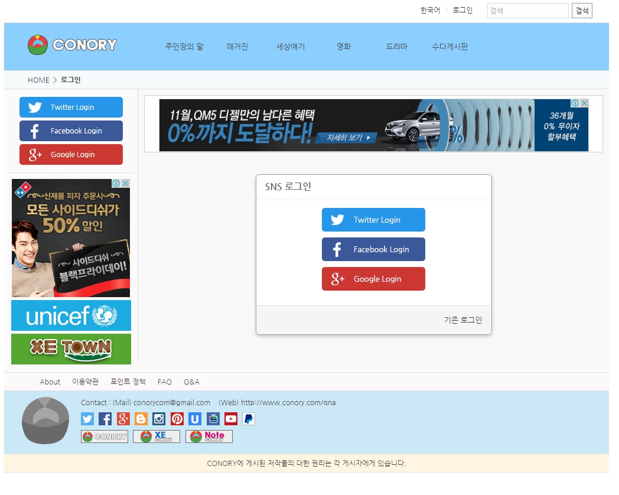The height and width of the screenshot is (495, 619).
Task: Open the 한국어 language selector
Action: 430,11
